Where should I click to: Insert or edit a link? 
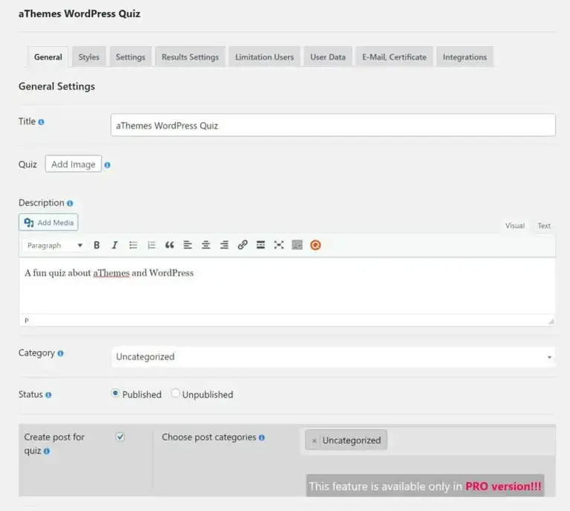click(243, 245)
